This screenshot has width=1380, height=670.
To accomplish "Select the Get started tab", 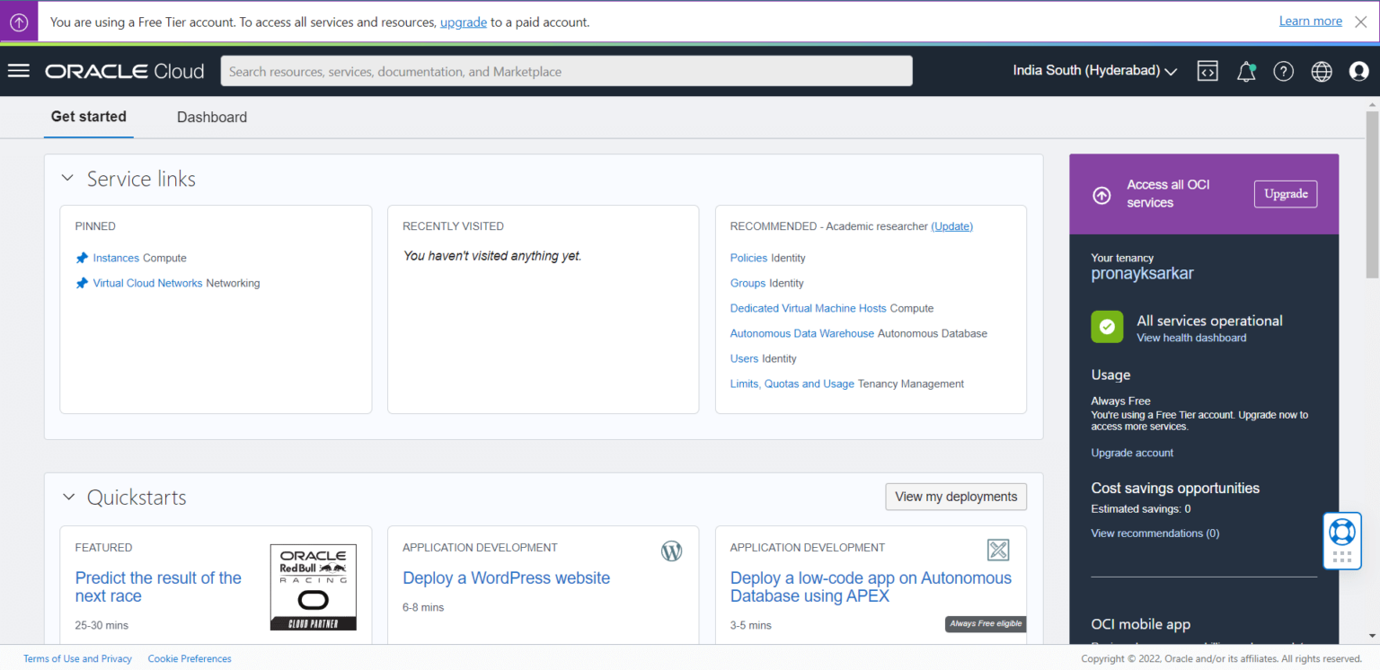I will 88,117.
